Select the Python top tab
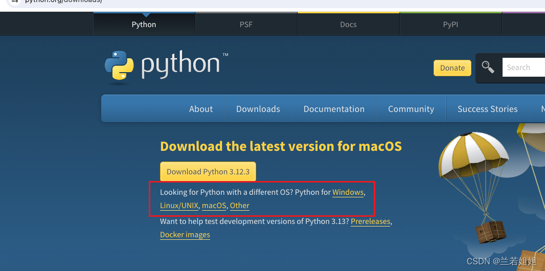Viewport: 545px width, 271px height. click(x=144, y=25)
